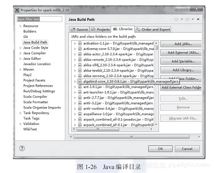Open Scala Formatter page
Image resolution: width=214 pixels, height=173 pixels.
(36, 102)
